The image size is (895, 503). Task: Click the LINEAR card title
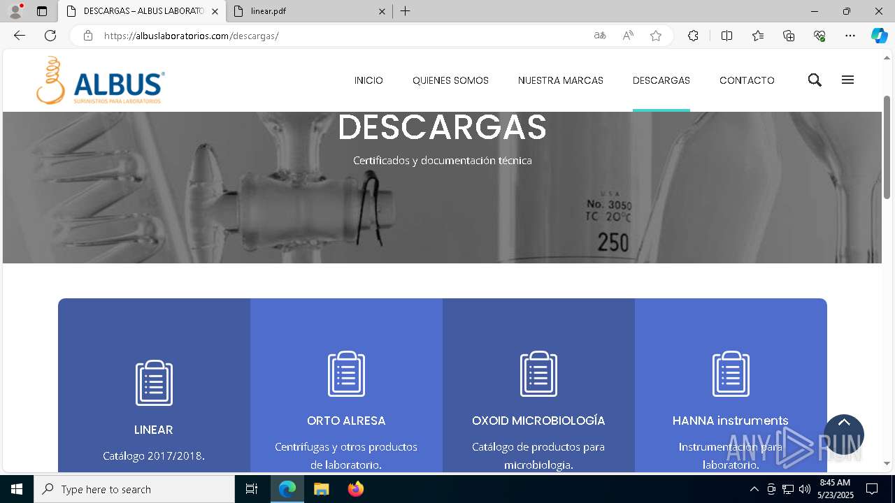154,430
